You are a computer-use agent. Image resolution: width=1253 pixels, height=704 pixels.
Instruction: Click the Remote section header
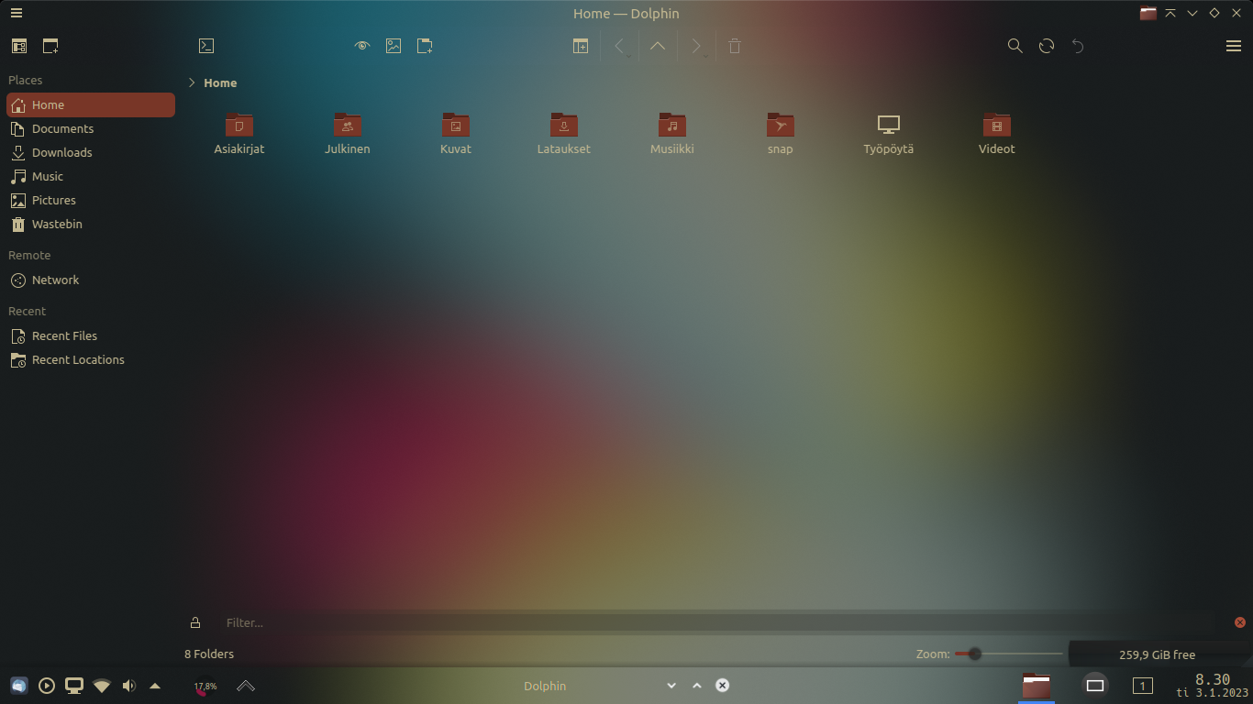(29, 255)
